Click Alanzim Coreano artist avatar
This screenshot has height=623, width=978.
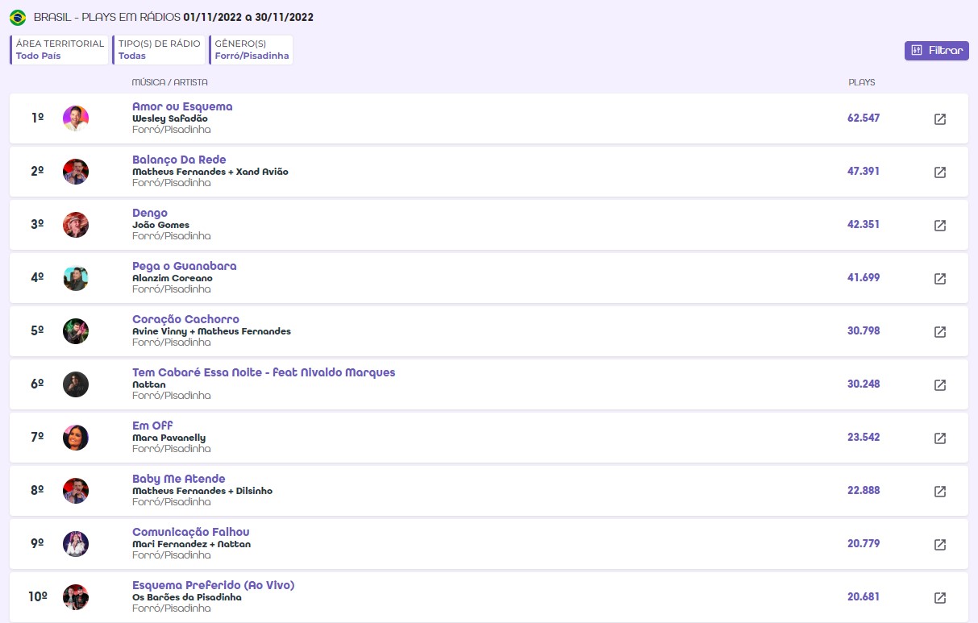(76, 278)
